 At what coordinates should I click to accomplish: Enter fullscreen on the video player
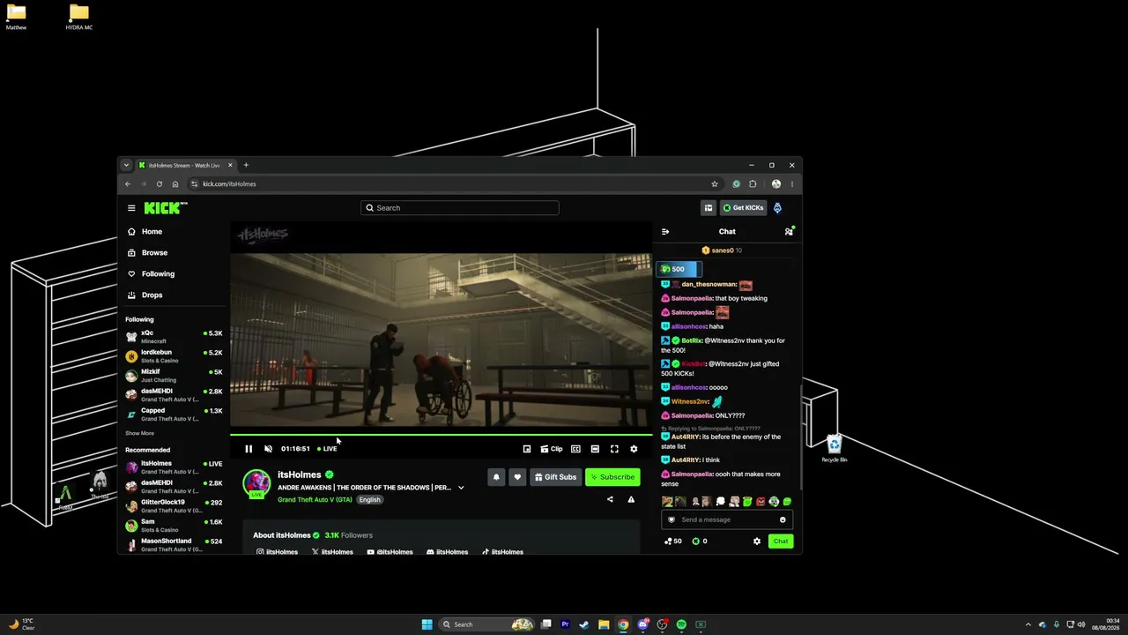pos(614,449)
